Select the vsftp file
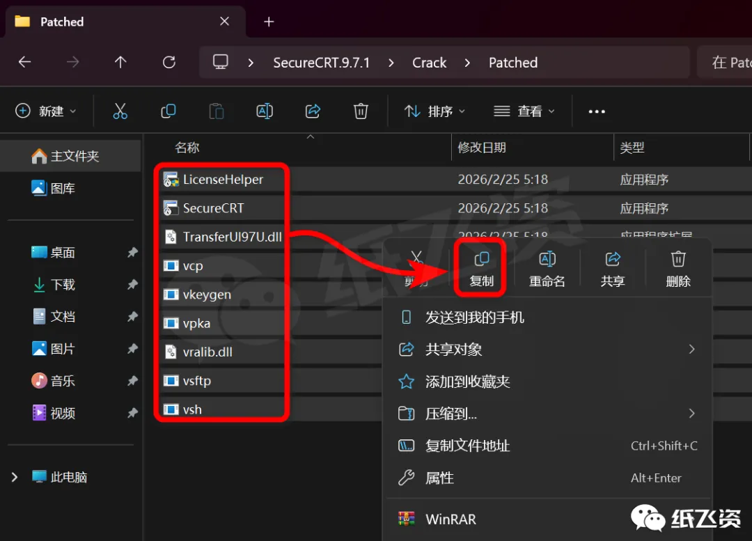 (196, 381)
